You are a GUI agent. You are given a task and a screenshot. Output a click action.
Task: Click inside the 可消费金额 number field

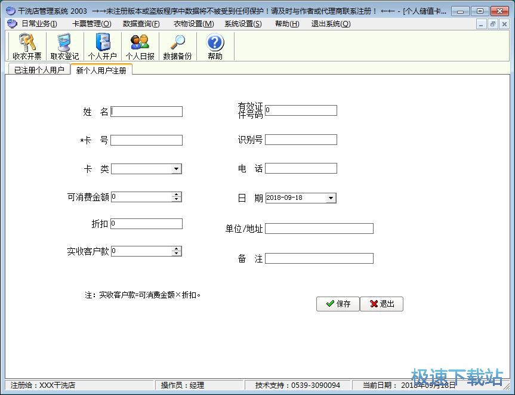point(141,197)
